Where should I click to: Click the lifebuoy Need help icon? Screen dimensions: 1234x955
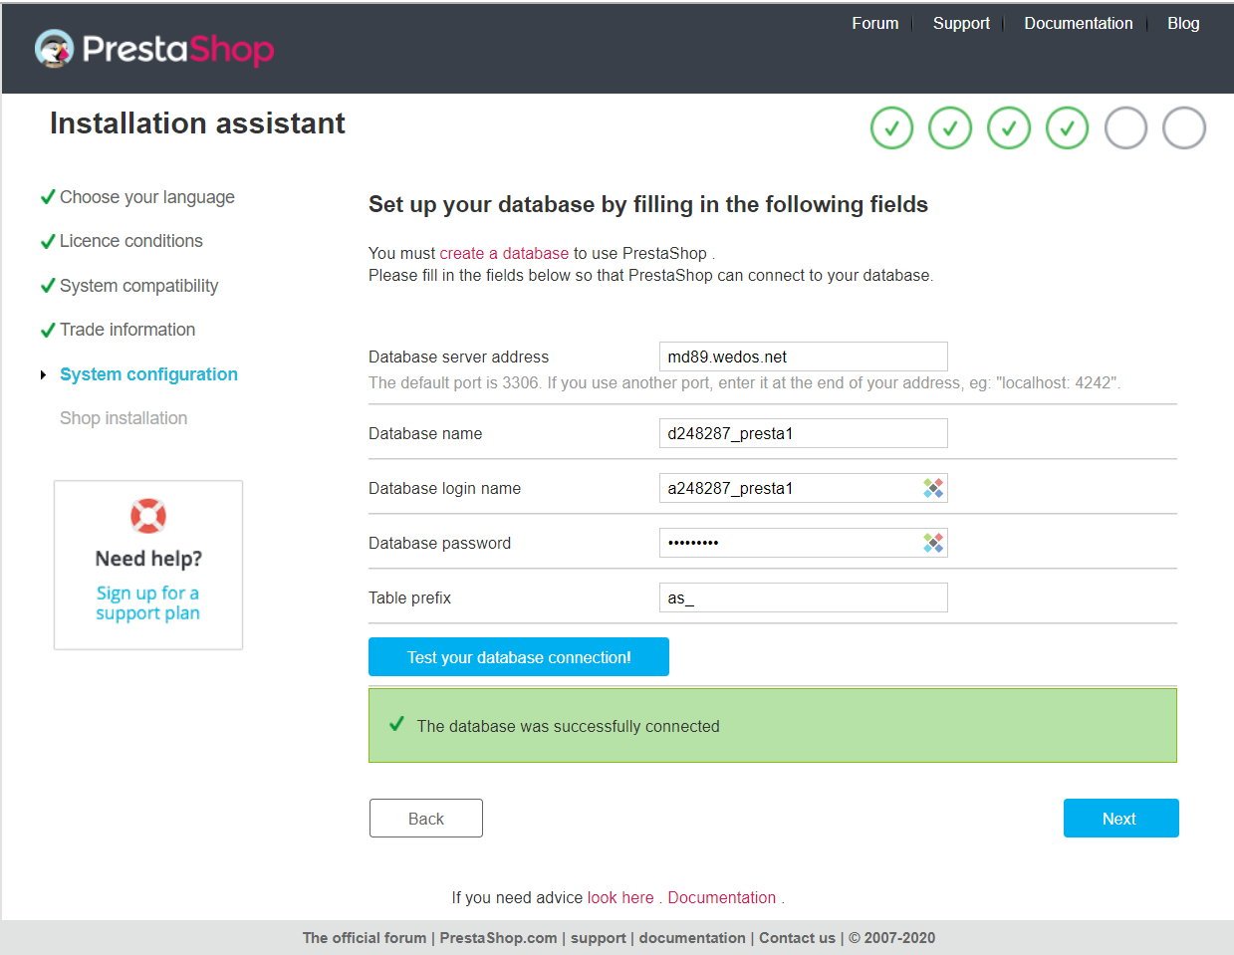coord(148,516)
